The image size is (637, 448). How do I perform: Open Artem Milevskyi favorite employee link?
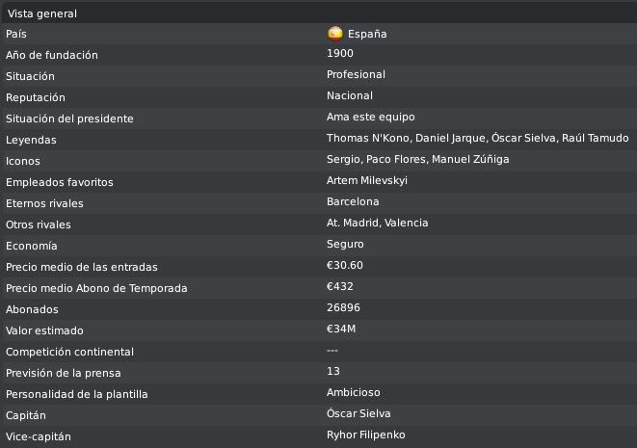(x=367, y=180)
